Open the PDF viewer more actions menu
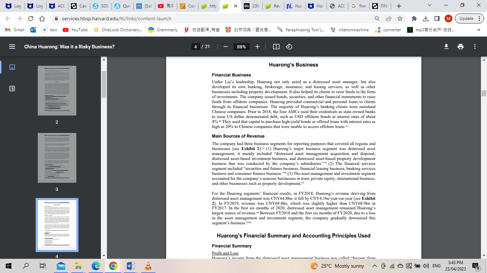Viewport: 487px width, 273px height. click(x=475, y=47)
